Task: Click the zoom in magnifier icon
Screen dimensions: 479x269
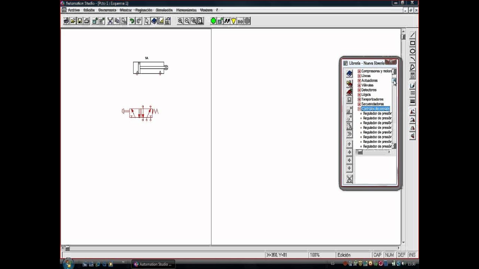Action: pyautogui.click(x=180, y=21)
